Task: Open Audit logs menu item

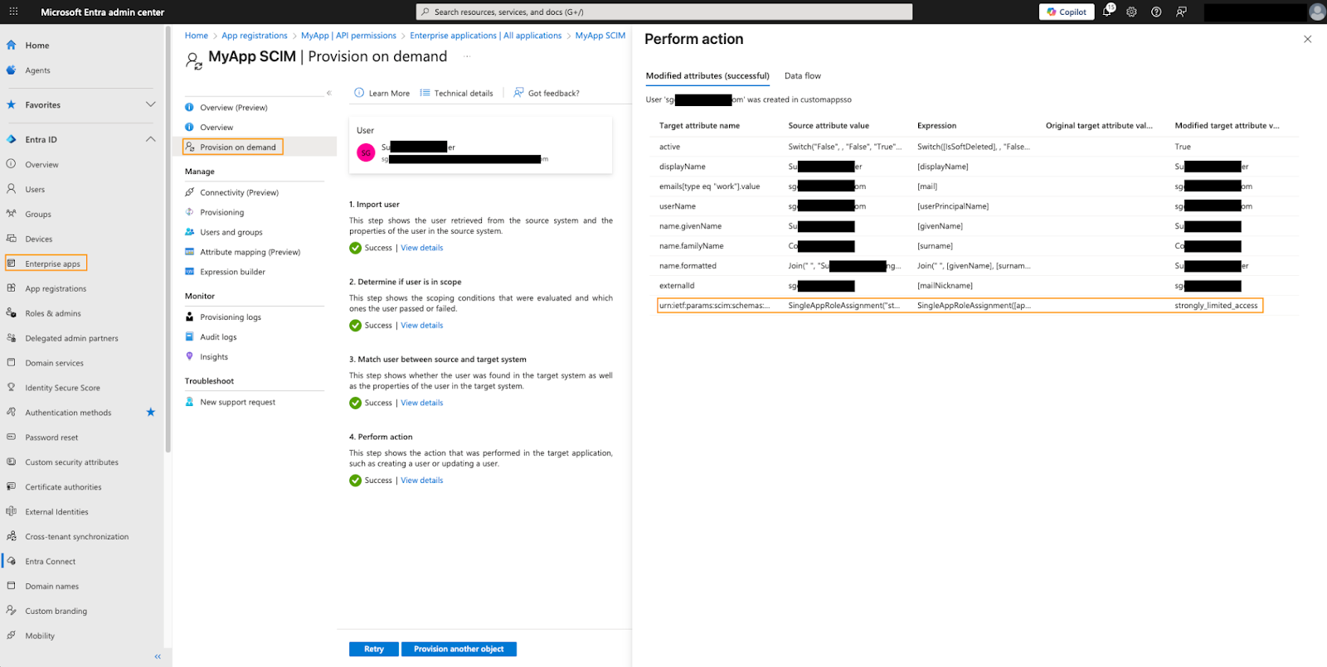Action: (218, 337)
